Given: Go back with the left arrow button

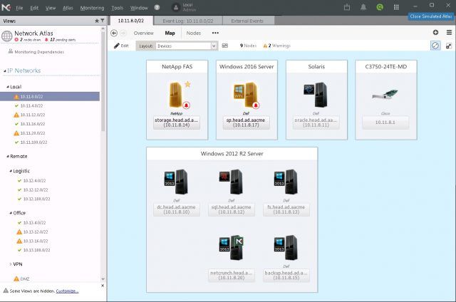Looking at the screenshot, I should pyautogui.click(x=114, y=33).
